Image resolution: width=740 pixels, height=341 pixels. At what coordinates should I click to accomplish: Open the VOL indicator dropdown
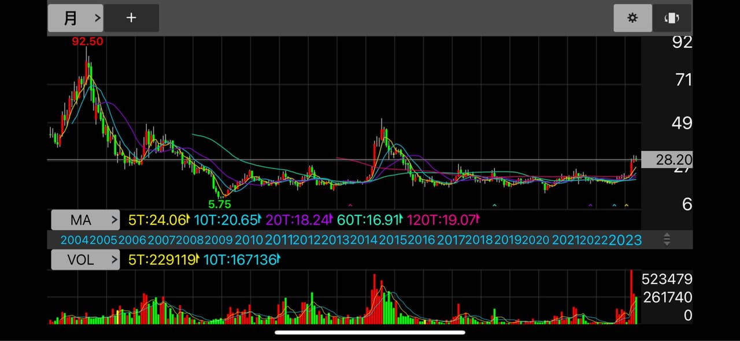coord(86,260)
